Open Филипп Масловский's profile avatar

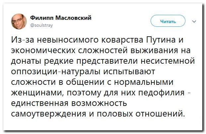tap(19, 21)
